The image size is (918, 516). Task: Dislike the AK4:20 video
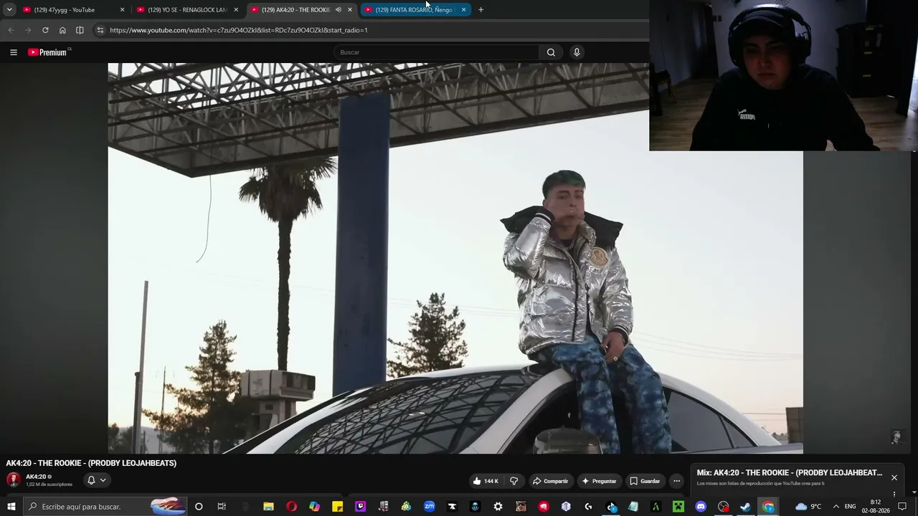pos(514,481)
